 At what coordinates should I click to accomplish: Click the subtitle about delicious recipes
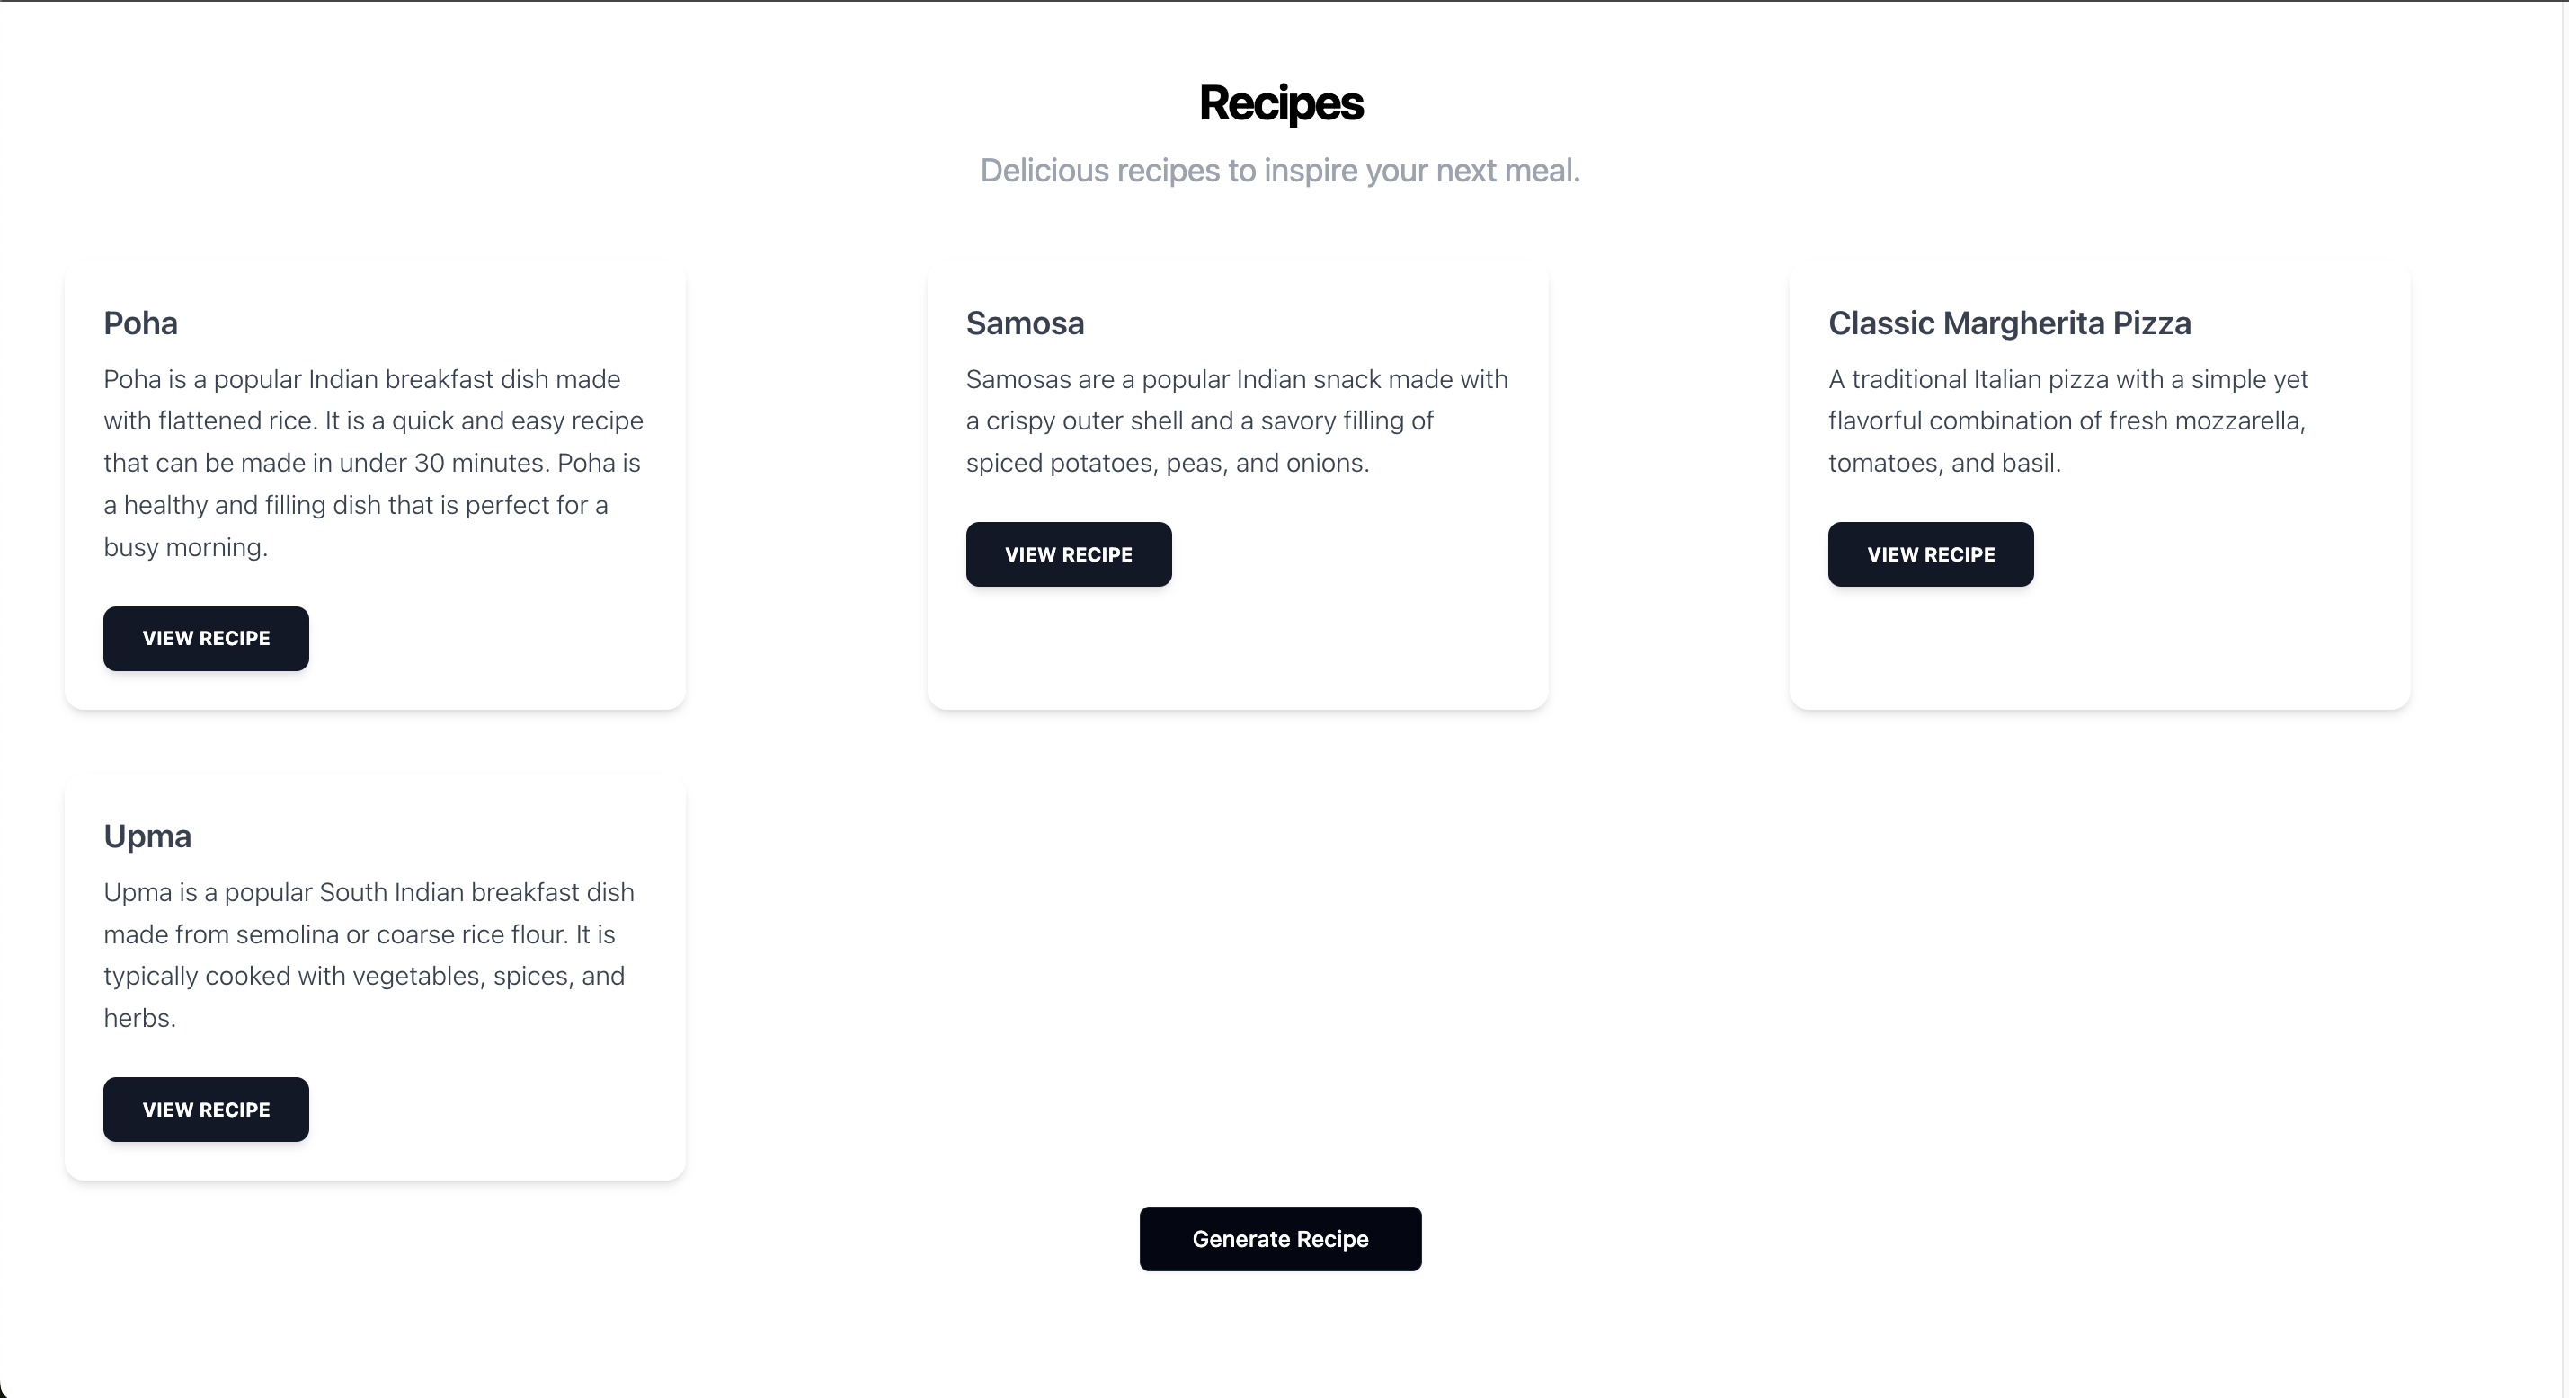pos(1279,171)
